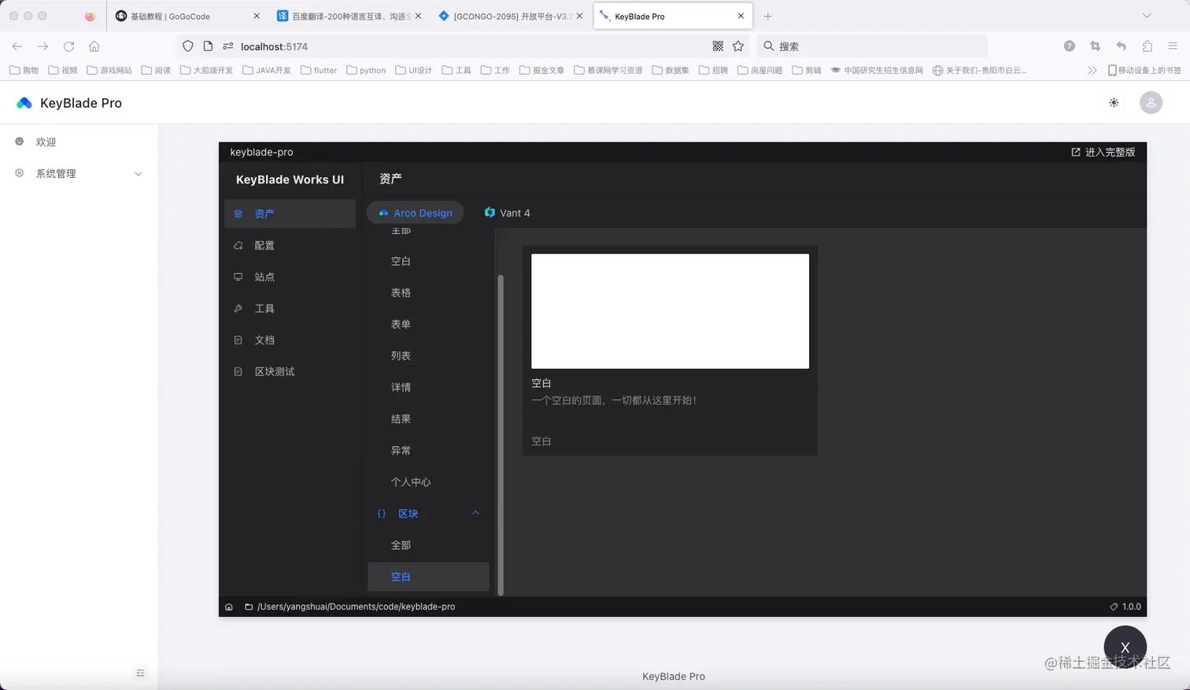Collapse the left sidebar with the bottom icon
Screen dimensions: 1190x690
pyautogui.click(x=140, y=673)
